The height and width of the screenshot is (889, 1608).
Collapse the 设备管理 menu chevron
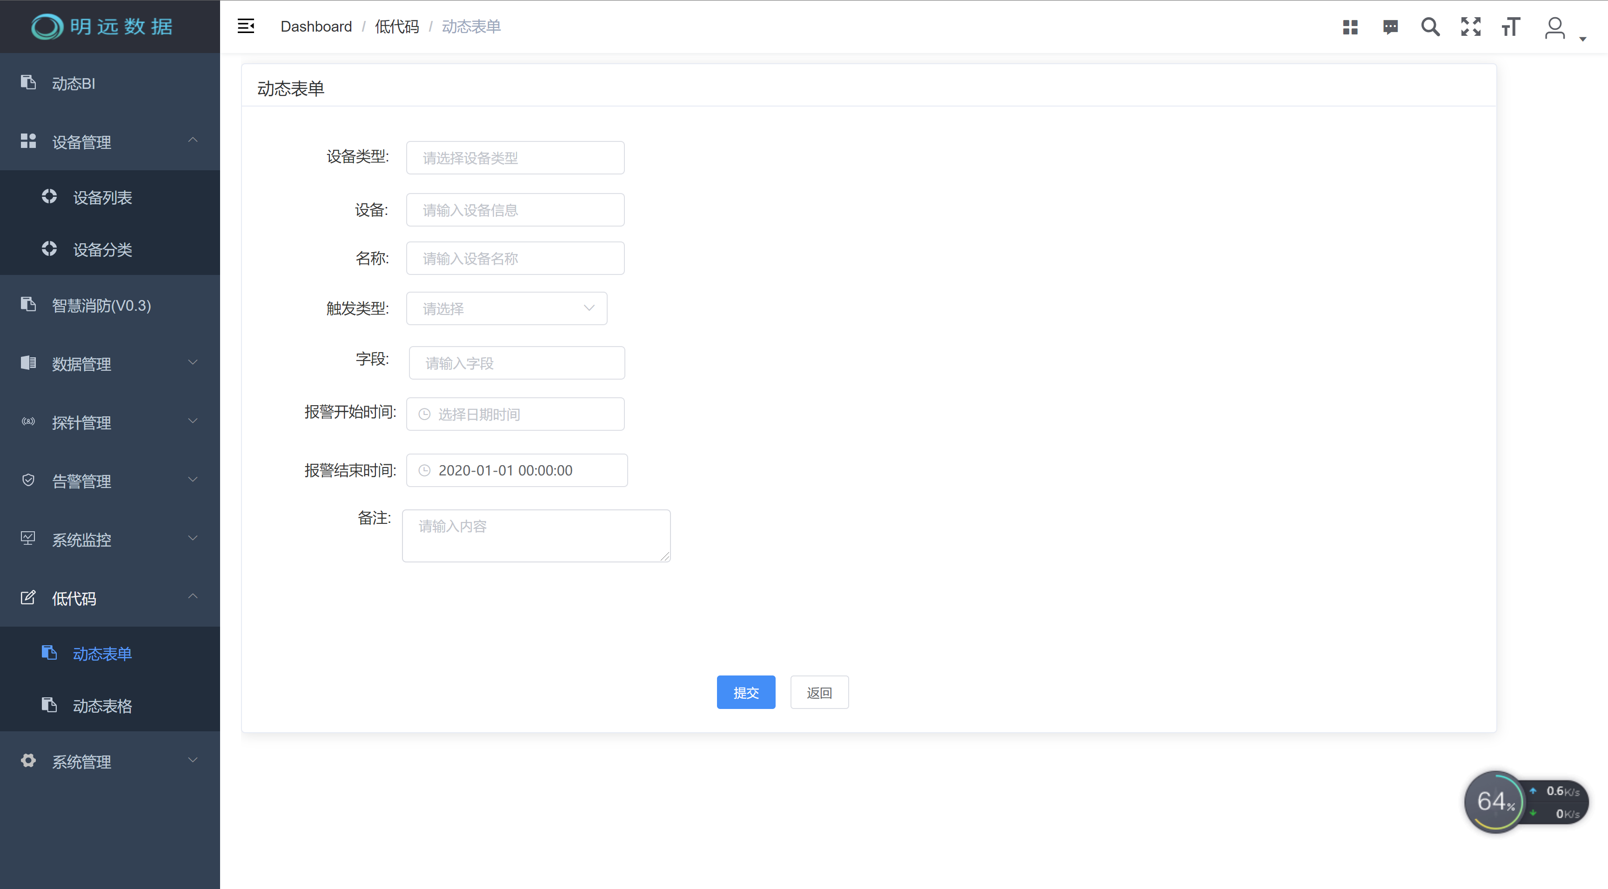point(193,140)
